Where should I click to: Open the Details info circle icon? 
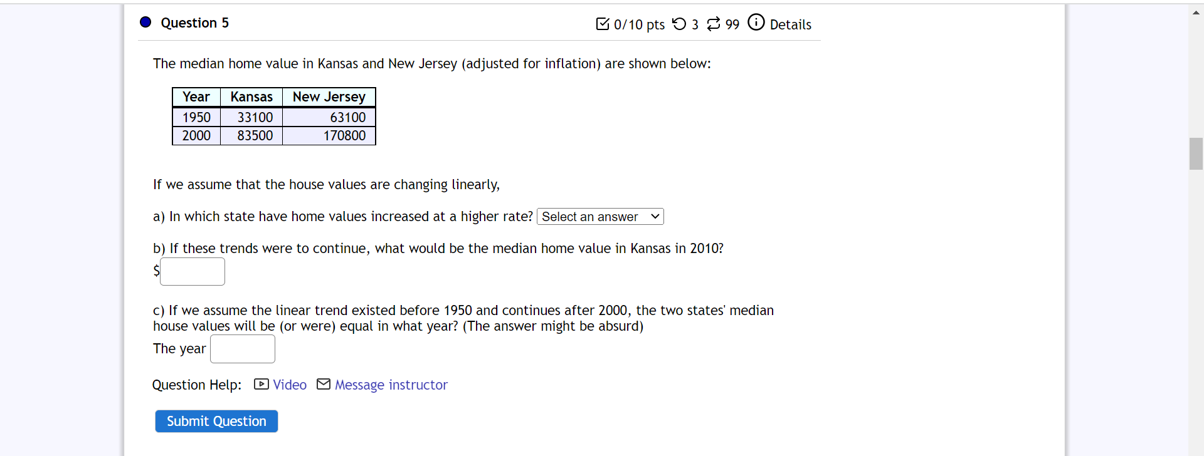tap(756, 22)
